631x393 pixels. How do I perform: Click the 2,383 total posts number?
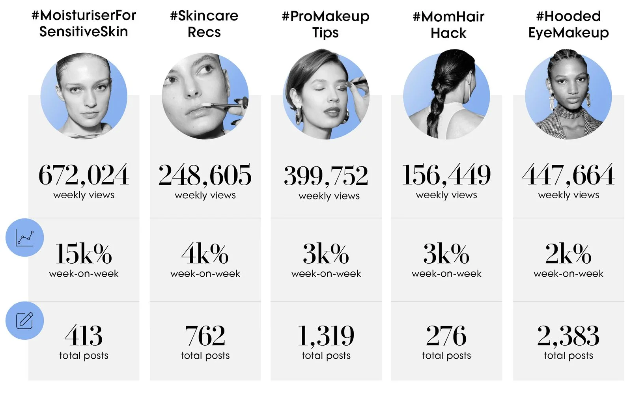[x=568, y=336]
